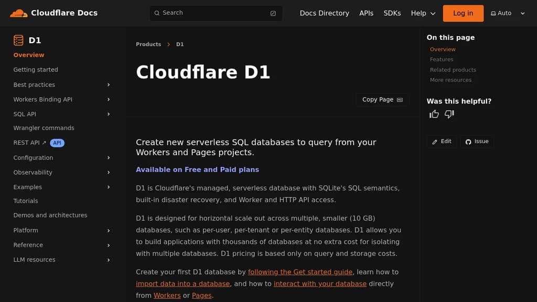The image size is (537, 302).
Task: Jump to Features in On this page
Action: click(x=442, y=59)
